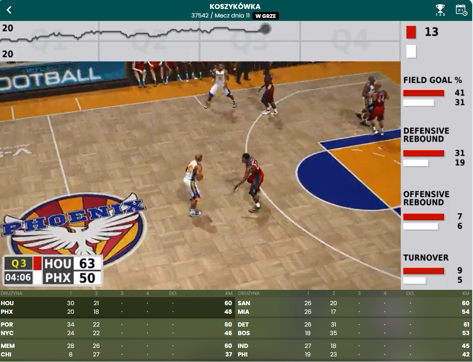Click the TURNOVER label

click(x=426, y=258)
